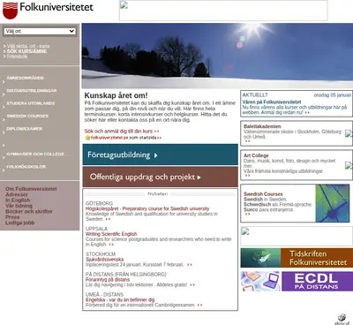The image size is (353, 325).
Task: Click the GÖTEBORG news location label
Action: (x=99, y=203)
